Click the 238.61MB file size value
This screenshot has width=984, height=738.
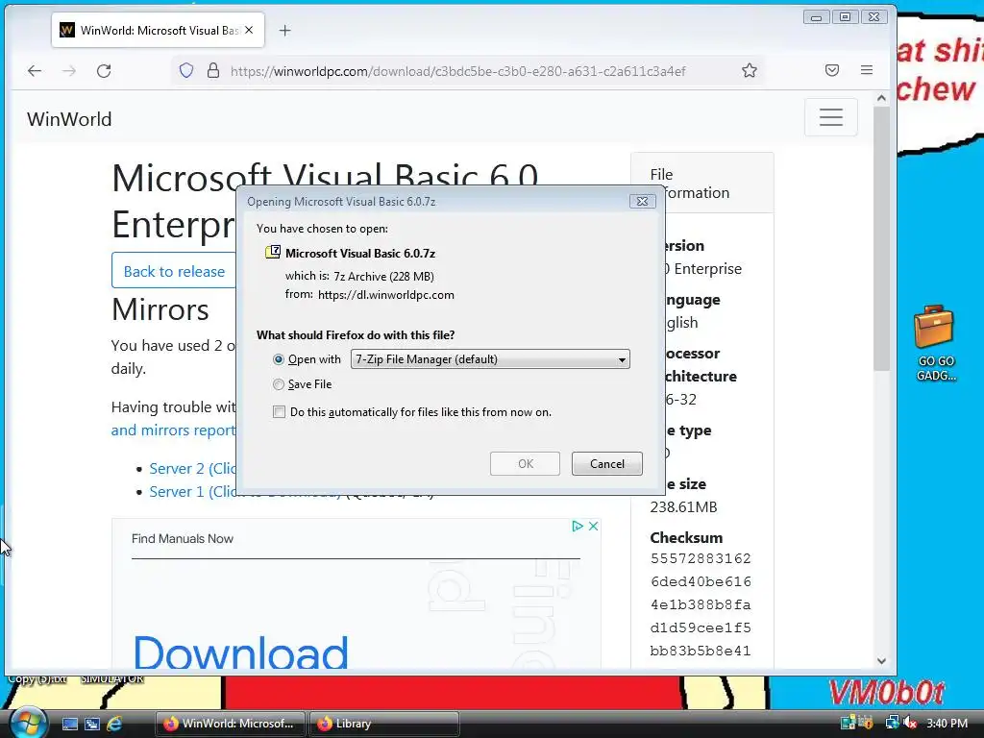tap(683, 507)
